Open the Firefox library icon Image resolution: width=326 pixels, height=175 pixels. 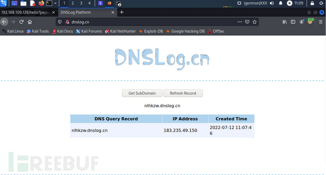click(284, 22)
